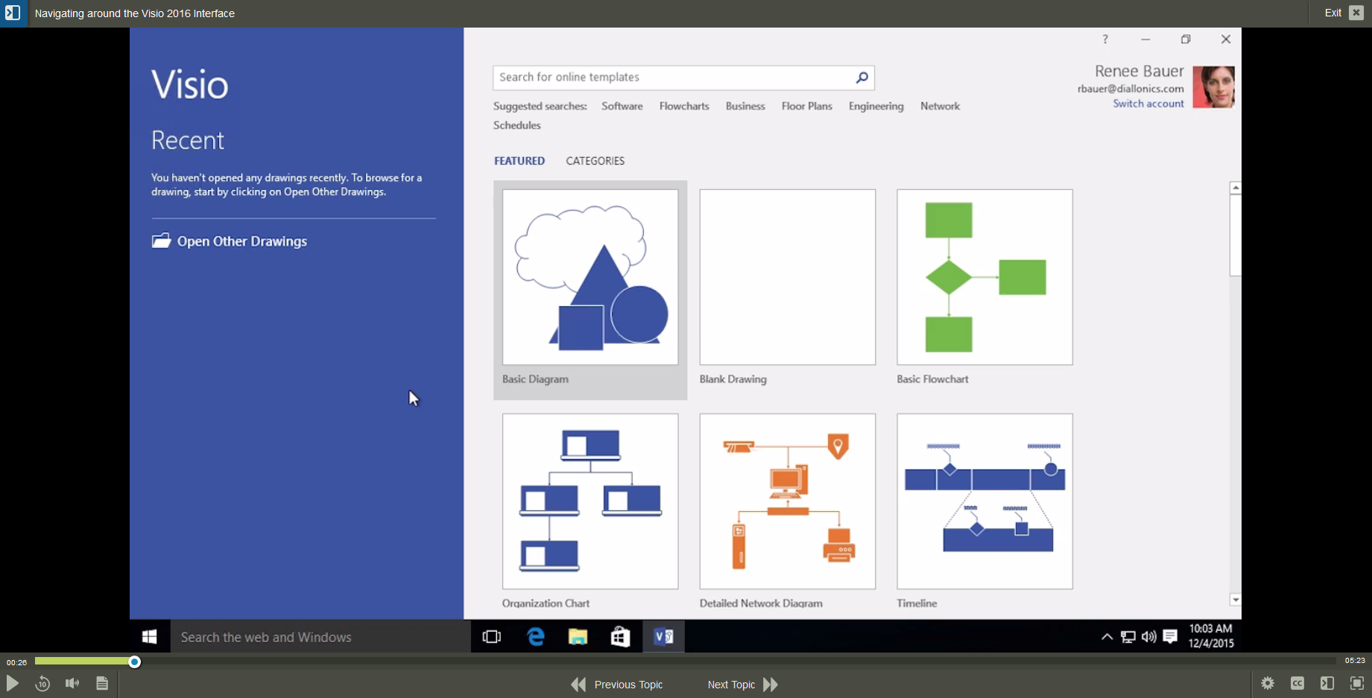Click the Switch account link
This screenshot has width=1372, height=698.
(1148, 104)
